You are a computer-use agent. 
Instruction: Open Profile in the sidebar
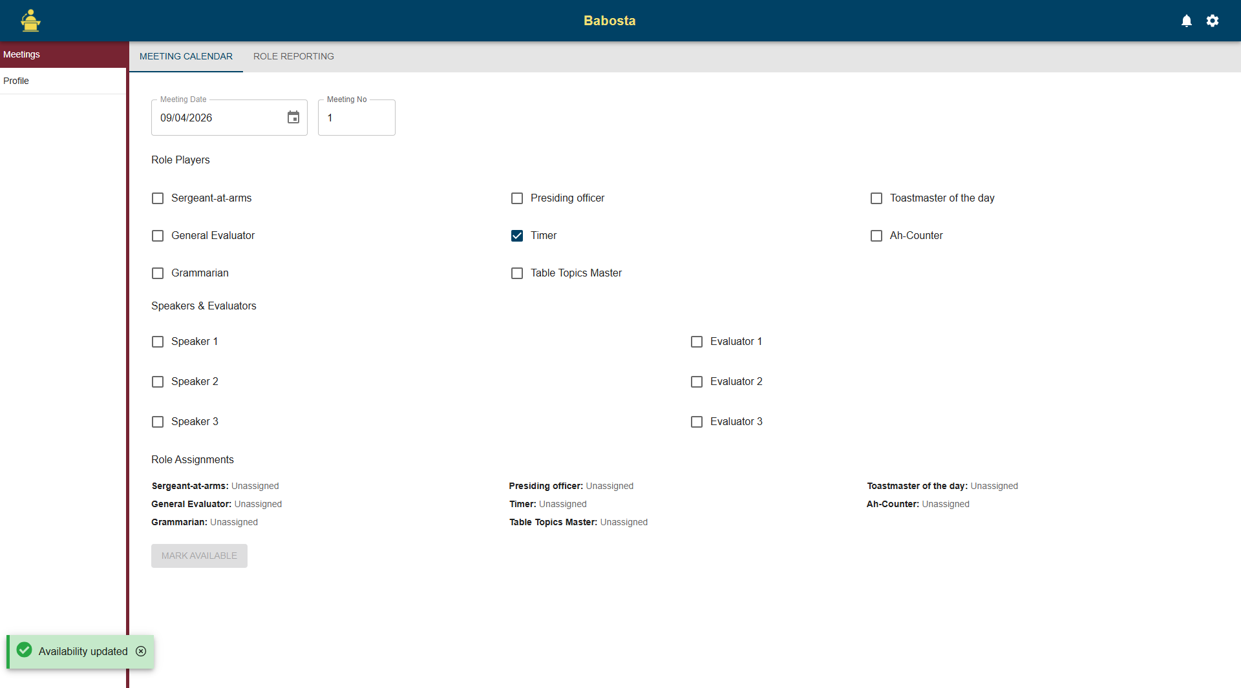point(63,81)
